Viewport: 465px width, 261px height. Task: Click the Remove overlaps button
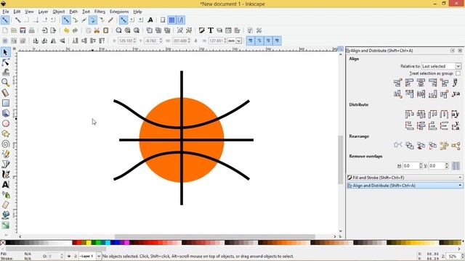456,166
